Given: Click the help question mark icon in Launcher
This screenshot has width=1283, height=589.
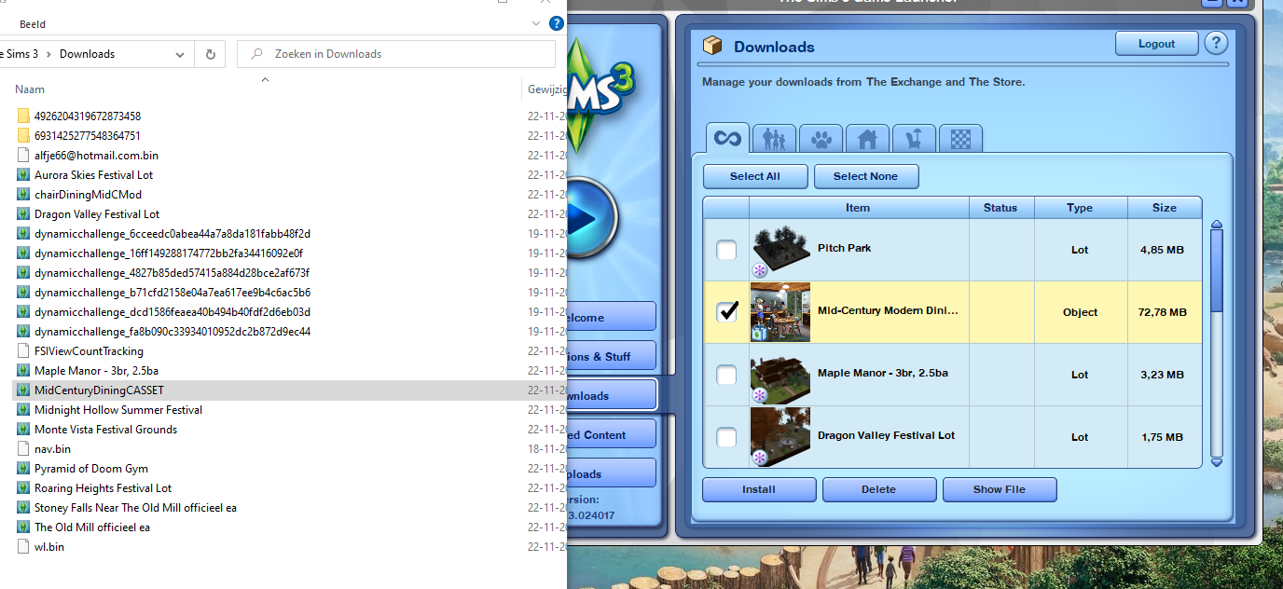Looking at the screenshot, I should pos(1216,43).
